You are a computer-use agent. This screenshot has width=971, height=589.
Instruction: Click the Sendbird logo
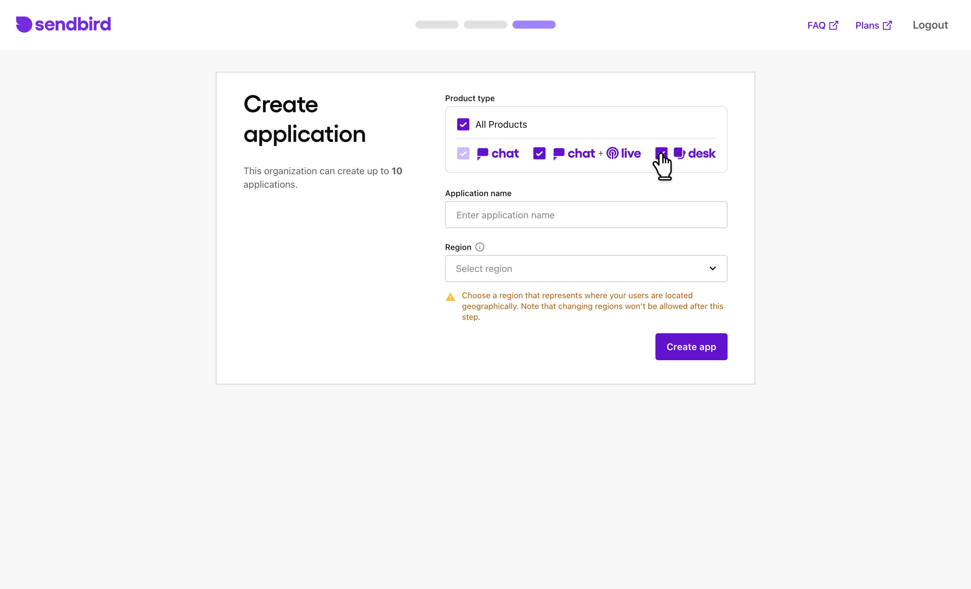pos(63,24)
